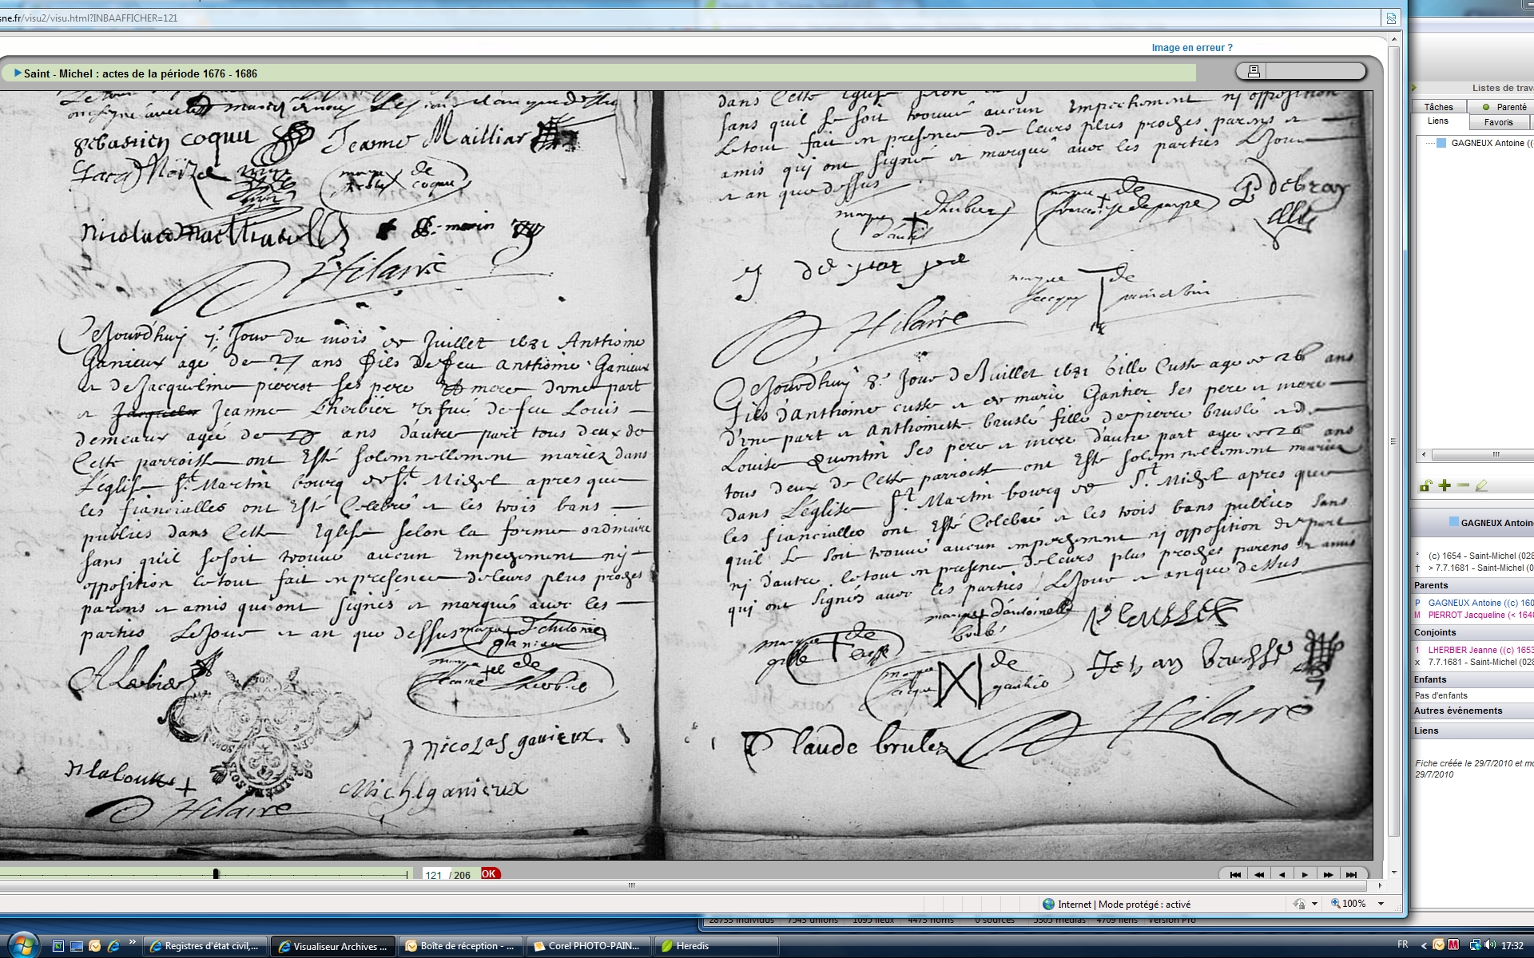The width and height of the screenshot is (1534, 958).
Task: Click the compatibility view icon near address bar
Action: 1391,18
